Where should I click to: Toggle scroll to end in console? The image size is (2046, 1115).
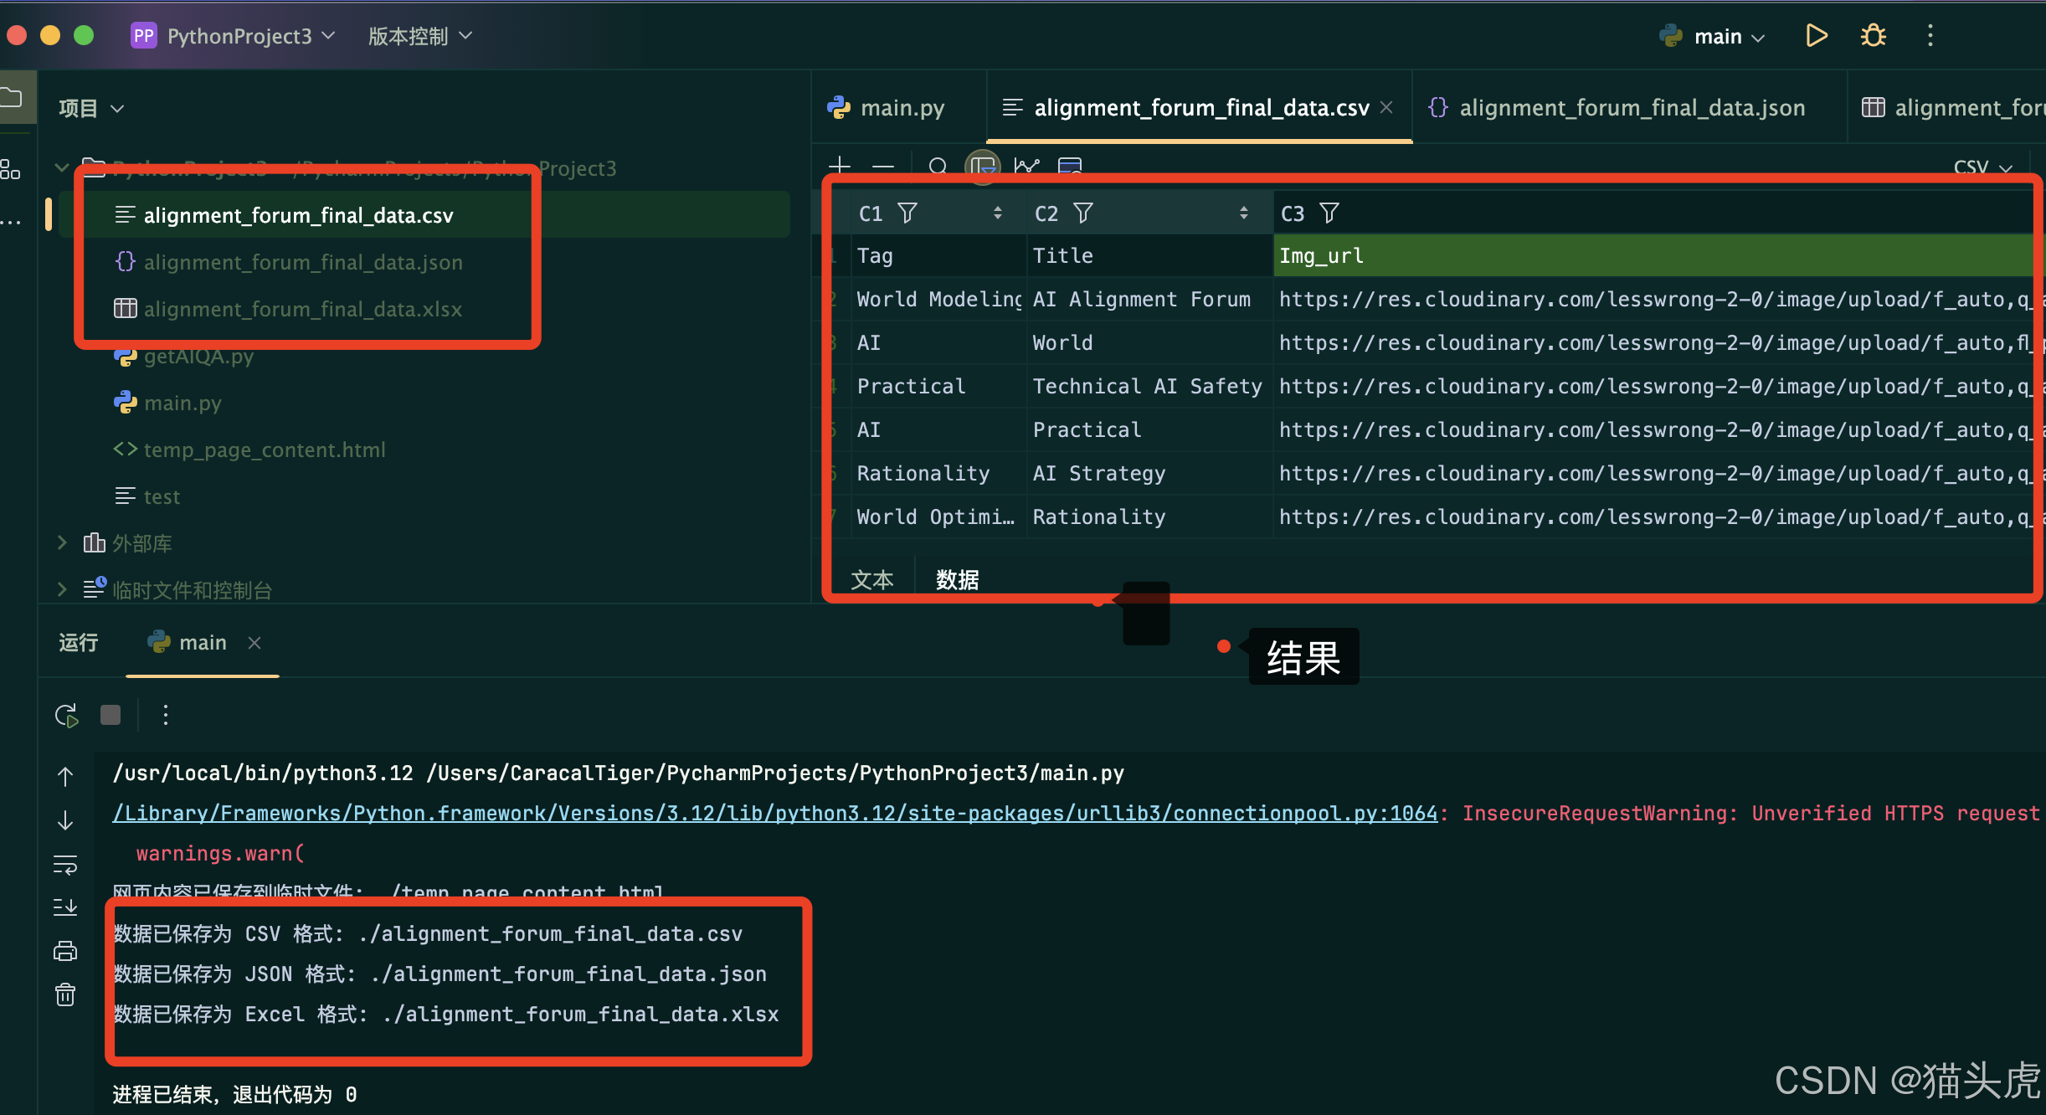(x=65, y=907)
